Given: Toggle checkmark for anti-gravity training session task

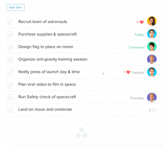Looking at the screenshot, I should click(x=10, y=60).
